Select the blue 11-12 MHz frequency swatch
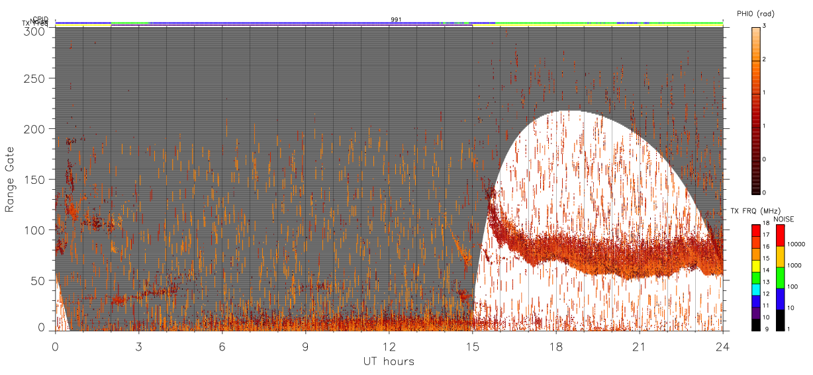Image resolution: width=813 pixels, height=375 pixels. point(756,301)
